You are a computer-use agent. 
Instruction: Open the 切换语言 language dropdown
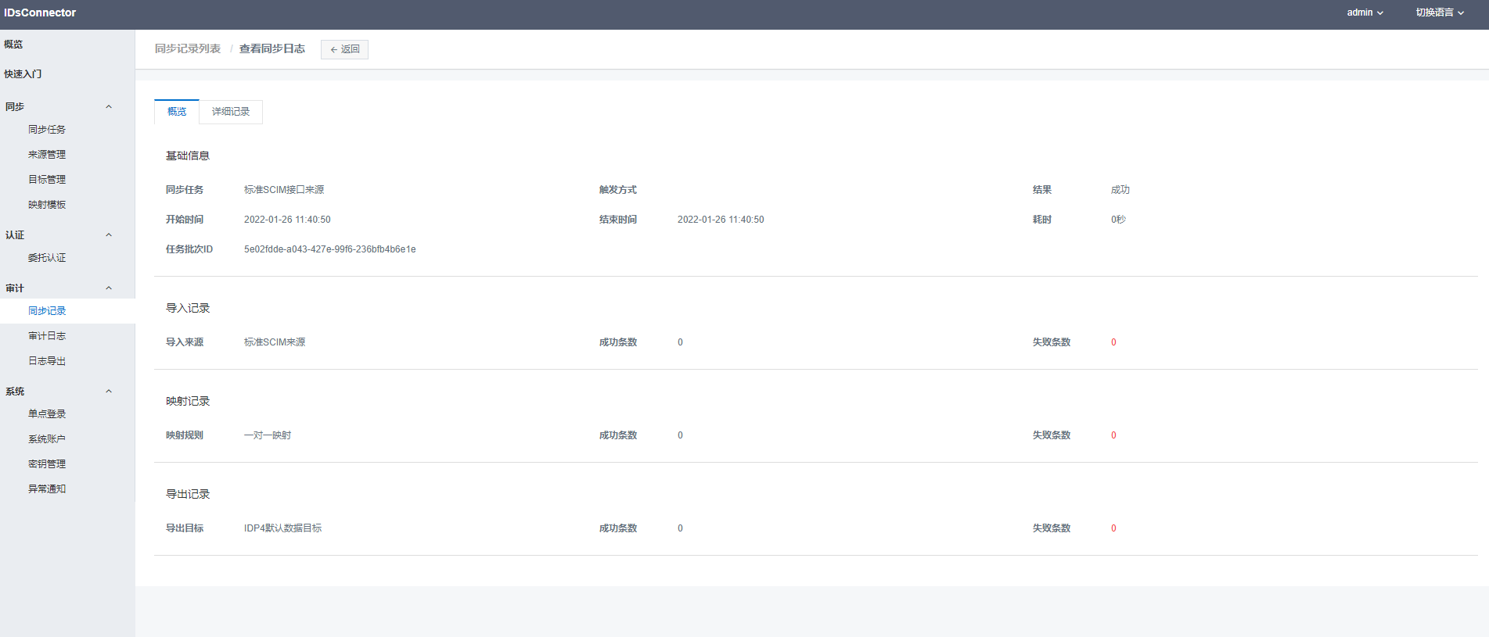[x=1439, y=13]
